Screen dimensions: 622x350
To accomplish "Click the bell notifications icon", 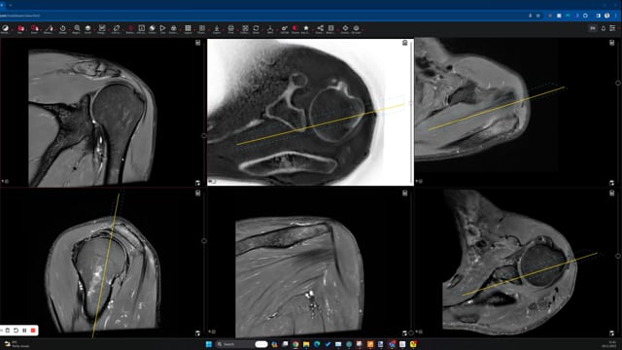I will (x=604, y=28).
